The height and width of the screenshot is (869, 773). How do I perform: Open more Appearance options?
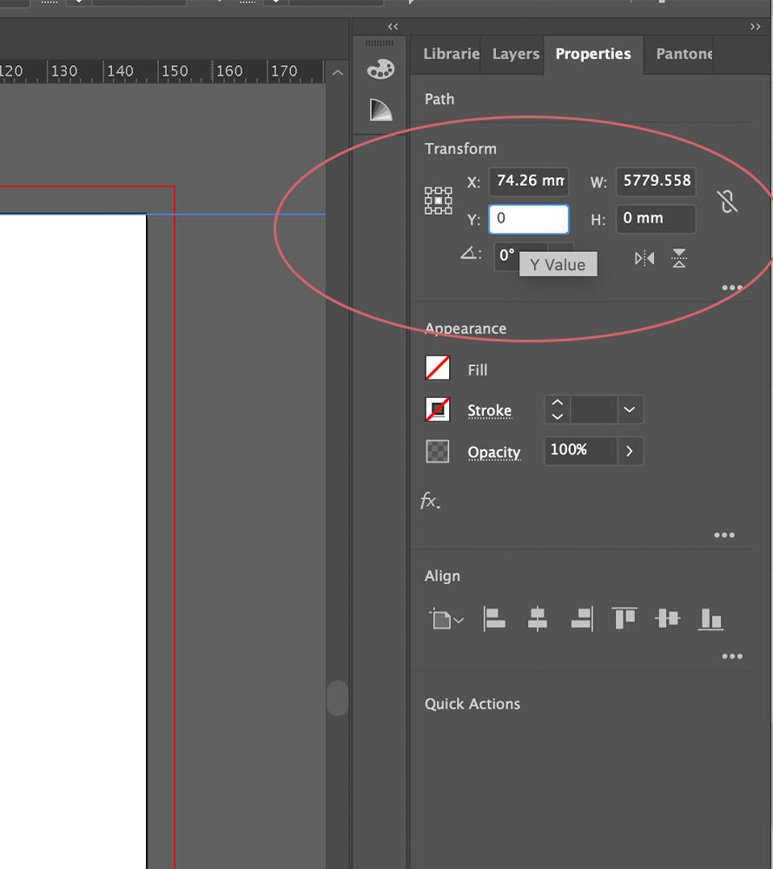click(724, 534)
